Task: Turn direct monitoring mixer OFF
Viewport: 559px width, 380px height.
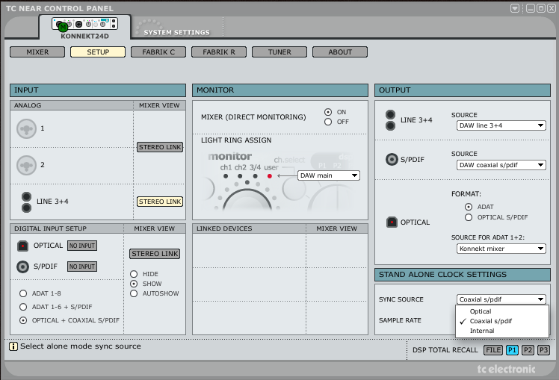Action: (328, 122)
